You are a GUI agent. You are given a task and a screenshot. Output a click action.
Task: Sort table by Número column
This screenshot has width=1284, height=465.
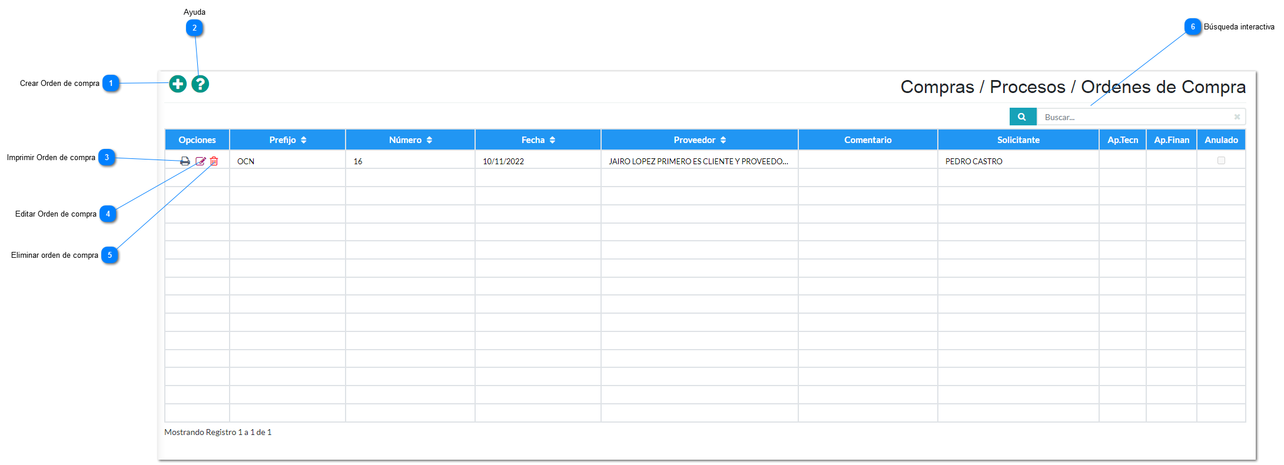(x=410, y=140)
